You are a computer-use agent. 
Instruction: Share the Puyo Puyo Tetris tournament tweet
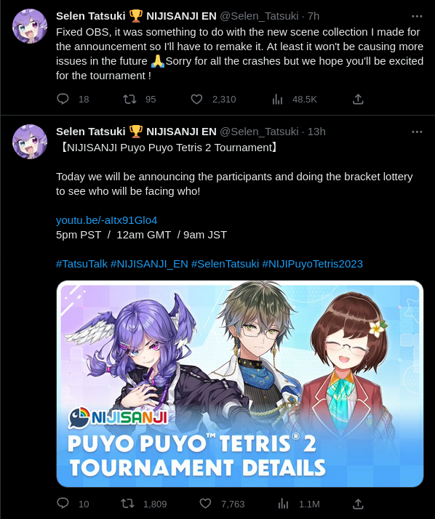358,504
